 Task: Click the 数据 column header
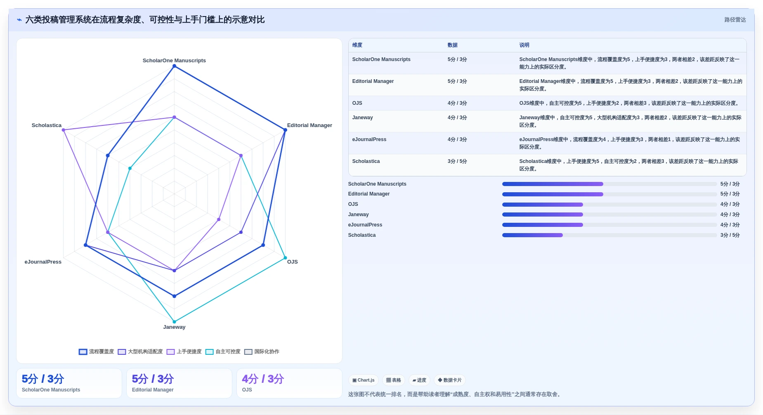[452, 45]
